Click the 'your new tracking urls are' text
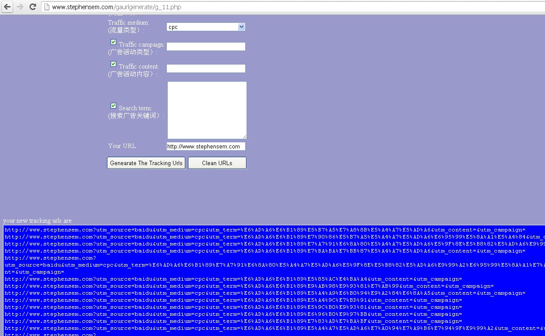The height and width of the screenshot is (336, 545). pos(37,220)
